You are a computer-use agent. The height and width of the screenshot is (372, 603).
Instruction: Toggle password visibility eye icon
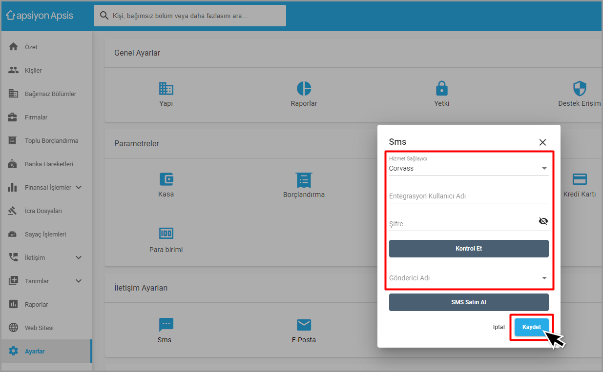tap(543, 221)
